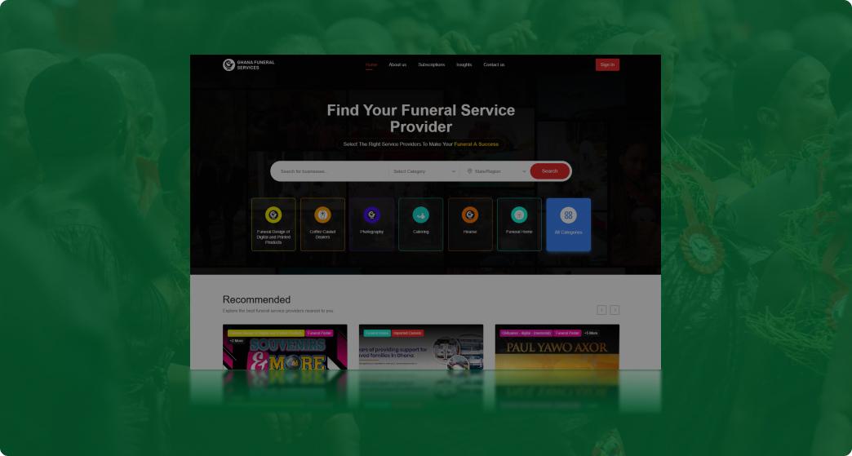
Task: Open the Catering category icon
Action: tap(420, 215)
